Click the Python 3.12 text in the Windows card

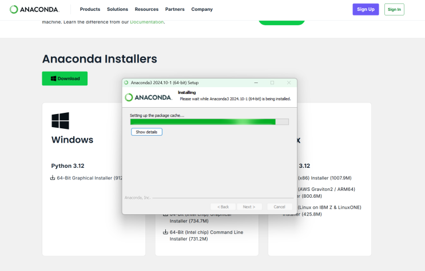(x=67, y=166)
